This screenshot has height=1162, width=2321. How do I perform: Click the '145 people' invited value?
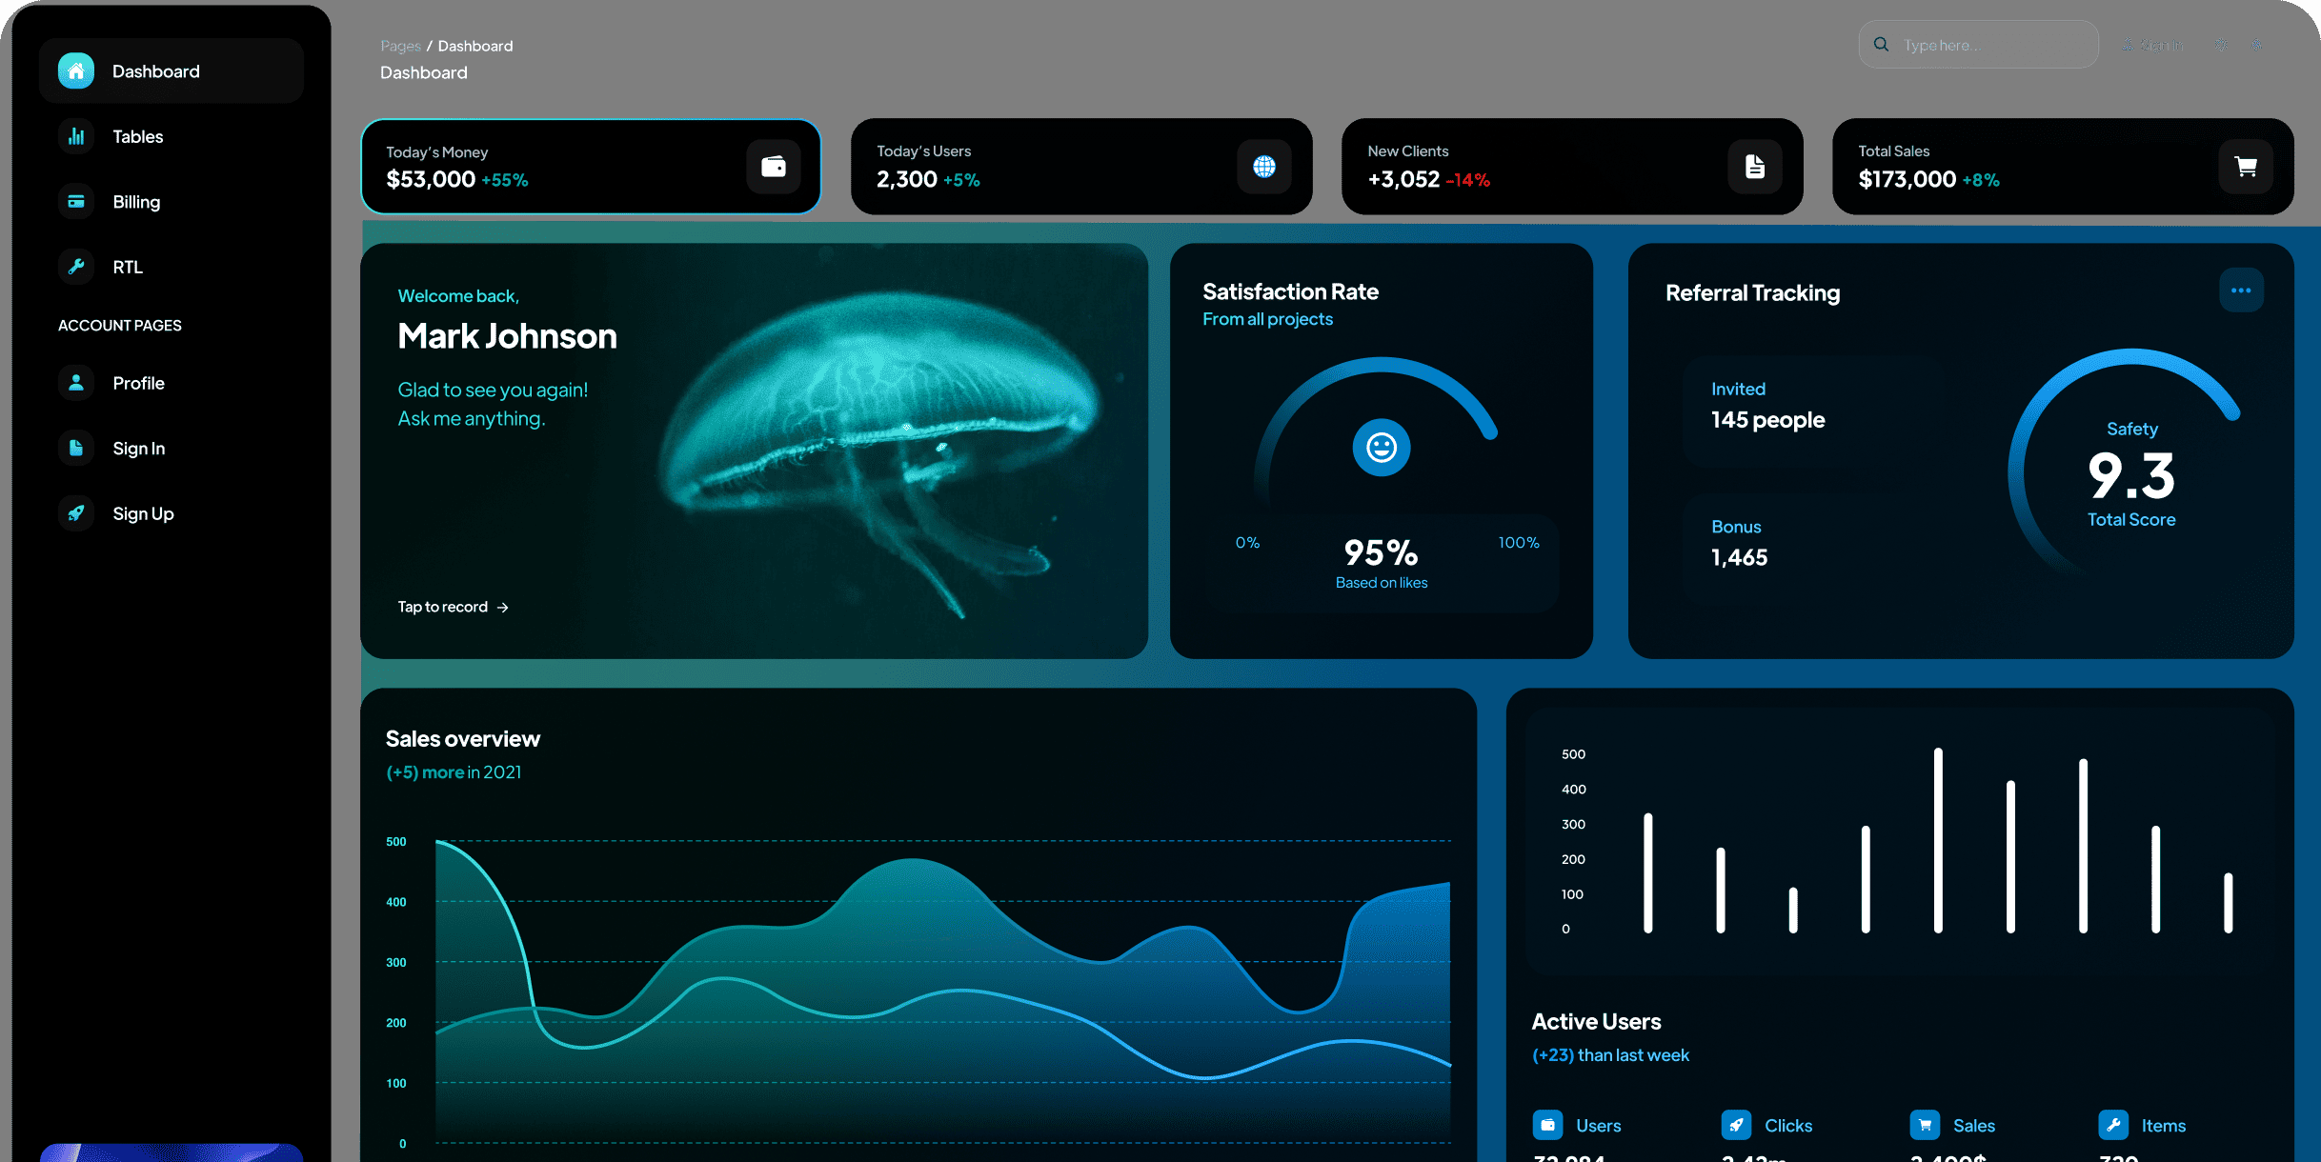coord(1768,420)
